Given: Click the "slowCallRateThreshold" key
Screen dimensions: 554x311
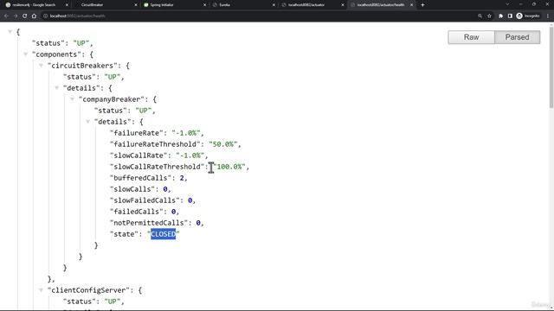Looking at the screenshot, I should click(x=157, y=167).
